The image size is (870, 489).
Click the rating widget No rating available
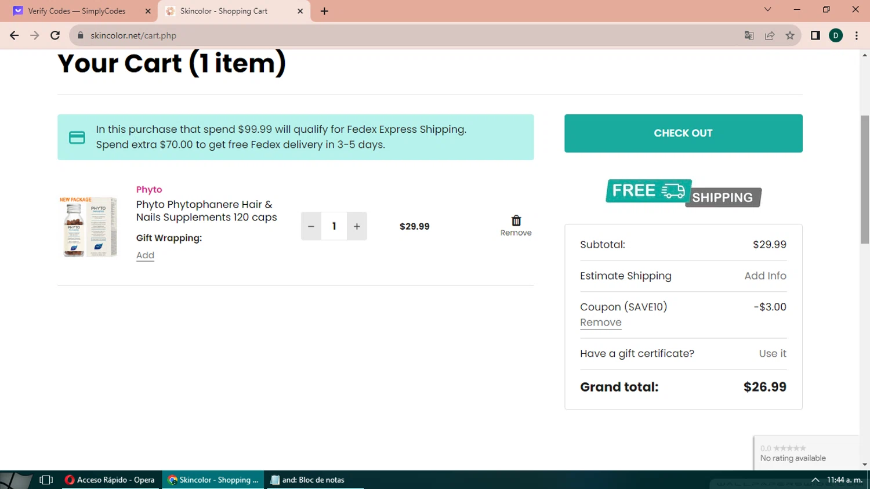point(806,453)
